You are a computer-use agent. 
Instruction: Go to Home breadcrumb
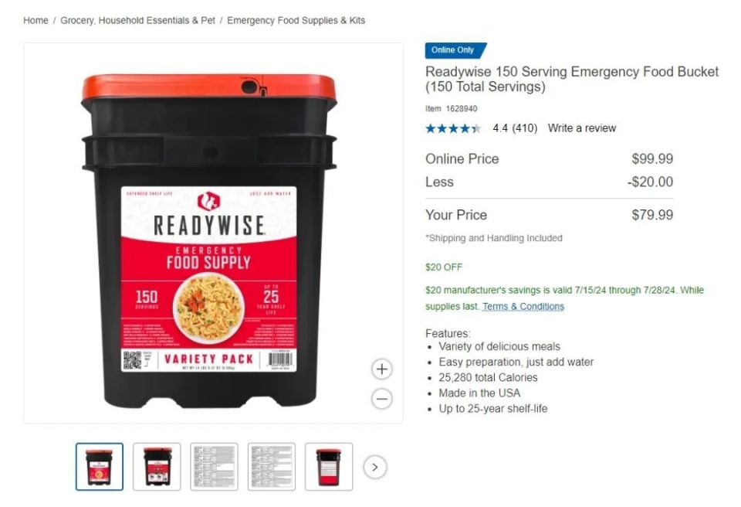[x=36, y=20]
